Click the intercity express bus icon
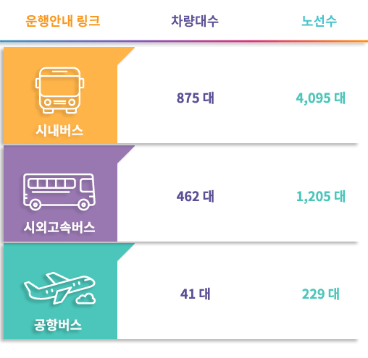The width and height of the screenshot is (368, 358). click(x=59, y=192)
